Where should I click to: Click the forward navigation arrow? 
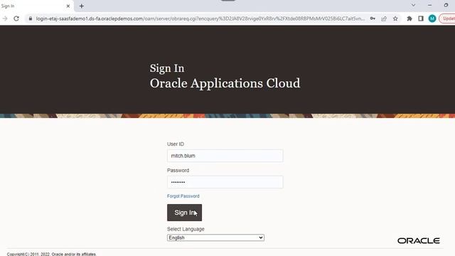coord(5,18)
